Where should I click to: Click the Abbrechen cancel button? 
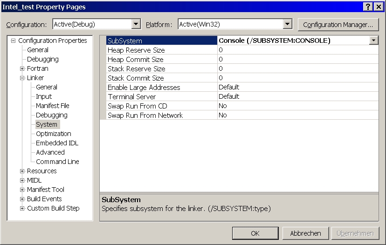click(305, 233)
